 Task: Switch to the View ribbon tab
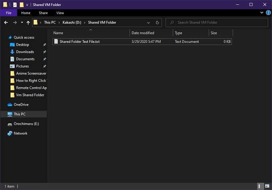[x=60, y=13]
